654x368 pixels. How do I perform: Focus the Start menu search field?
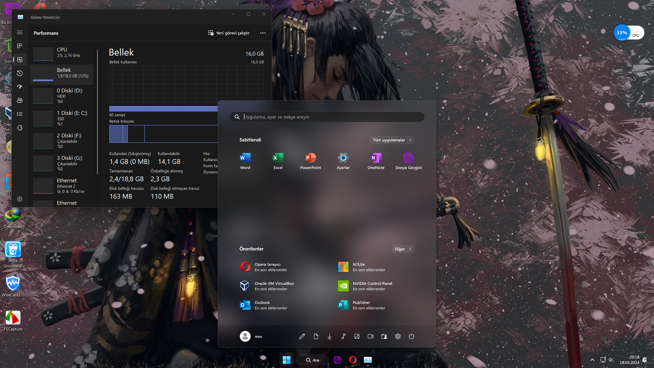(327, 117)
